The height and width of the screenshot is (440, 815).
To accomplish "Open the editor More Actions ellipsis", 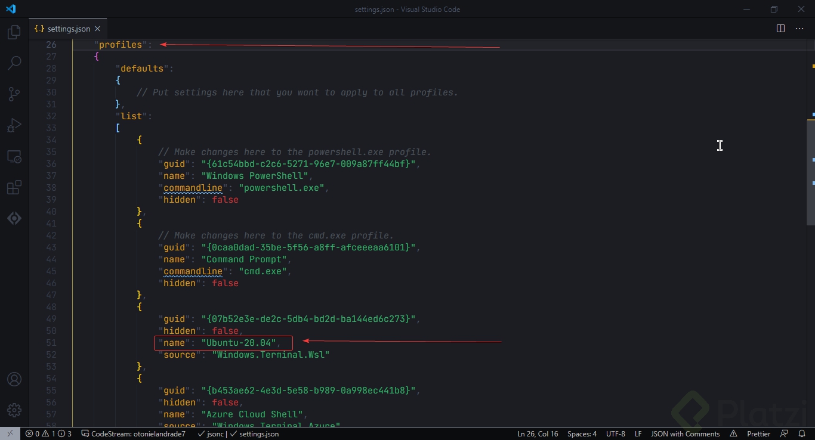I will (x=799, y=29).
